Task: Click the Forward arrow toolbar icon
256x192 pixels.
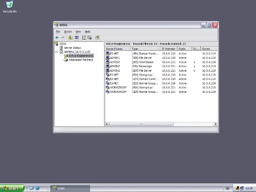Action: (63, 38)
